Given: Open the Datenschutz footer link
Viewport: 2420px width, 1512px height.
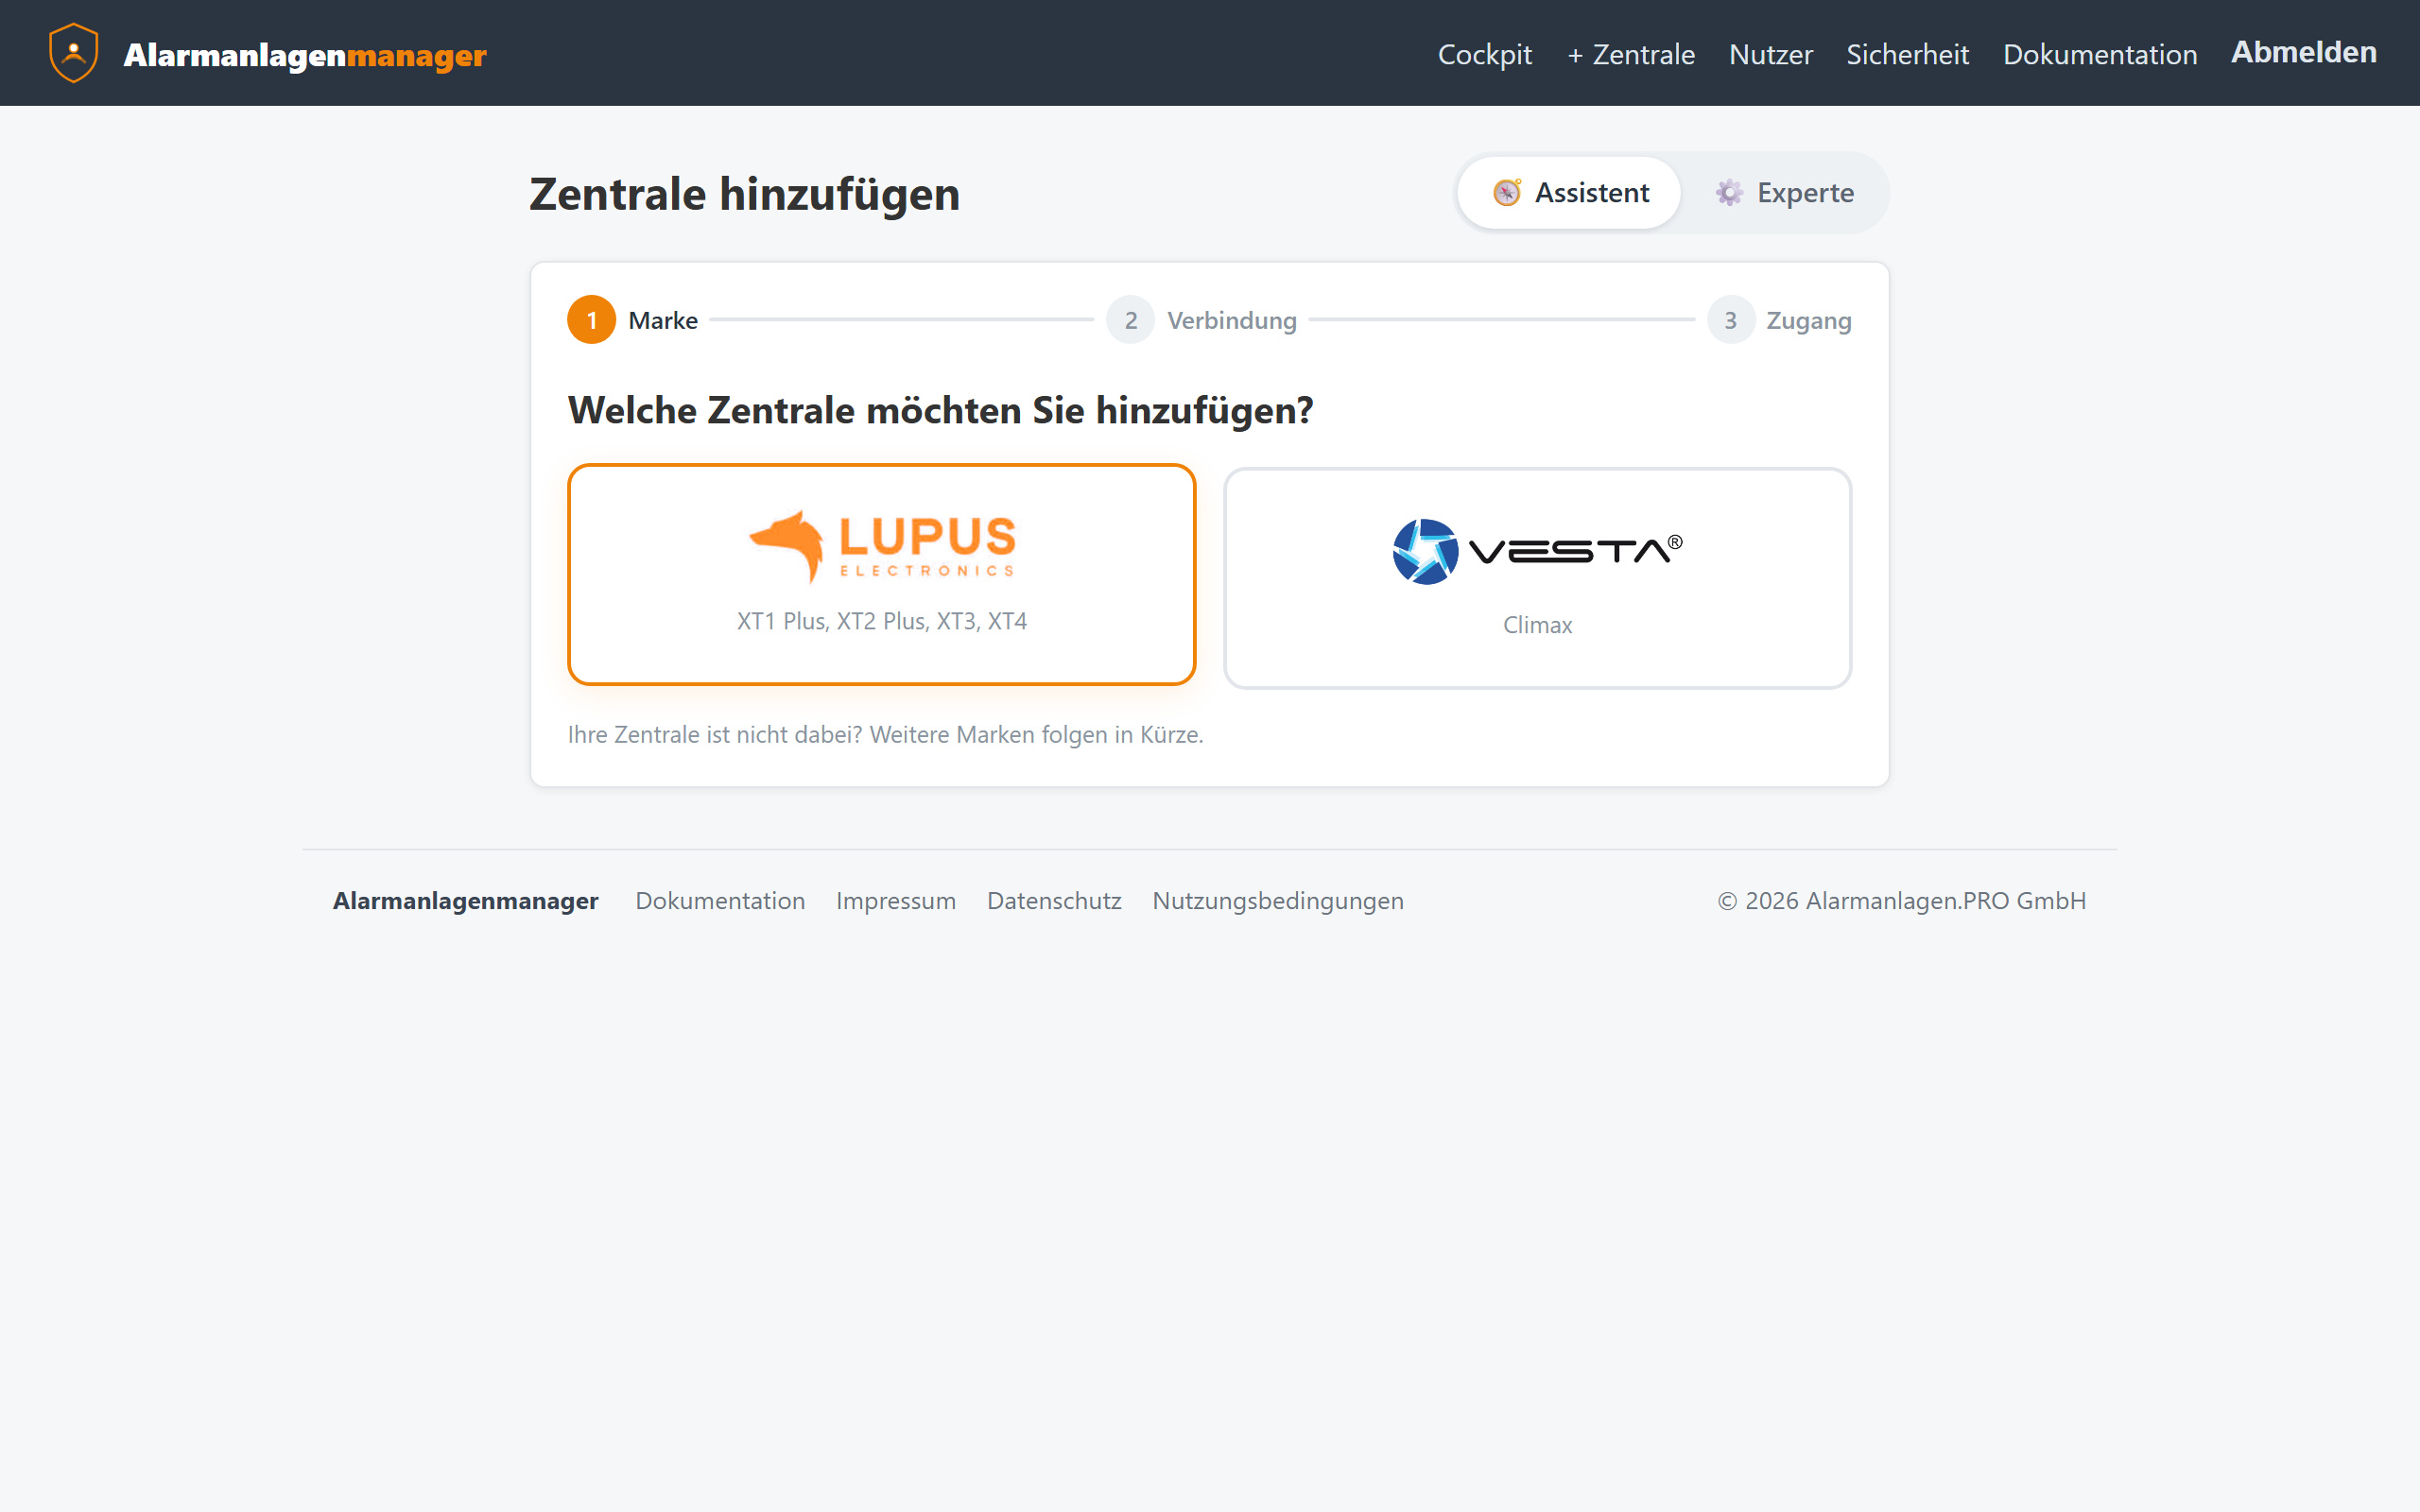Looking at the screenshot, I should tap(1054, 901).
